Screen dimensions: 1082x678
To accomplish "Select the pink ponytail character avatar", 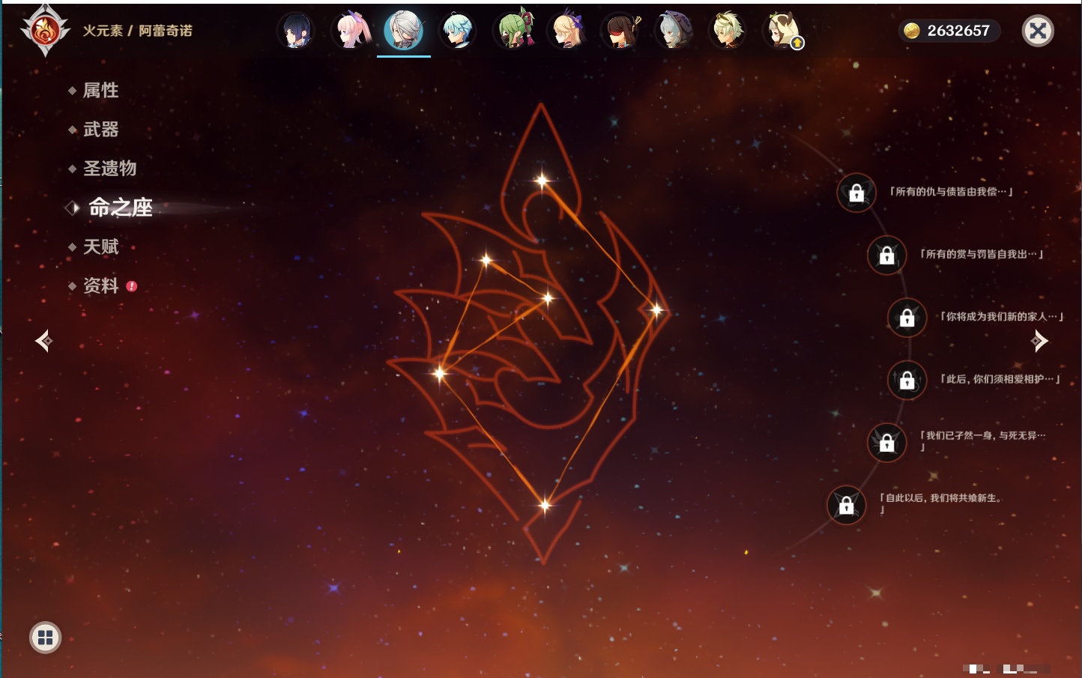I will tap(351, 31).
